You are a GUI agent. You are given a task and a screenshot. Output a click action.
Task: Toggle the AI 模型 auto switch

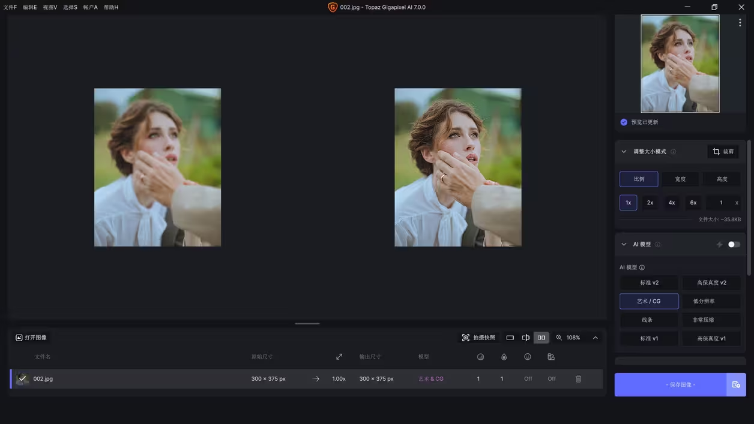pos(734,245)
